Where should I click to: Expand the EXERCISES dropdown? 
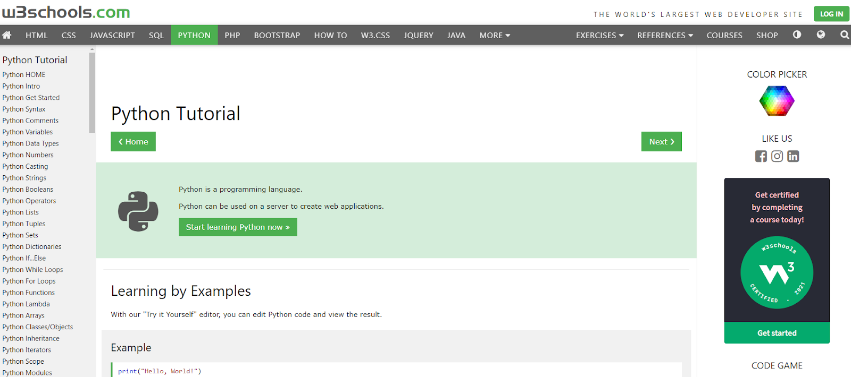coord(599,35)
